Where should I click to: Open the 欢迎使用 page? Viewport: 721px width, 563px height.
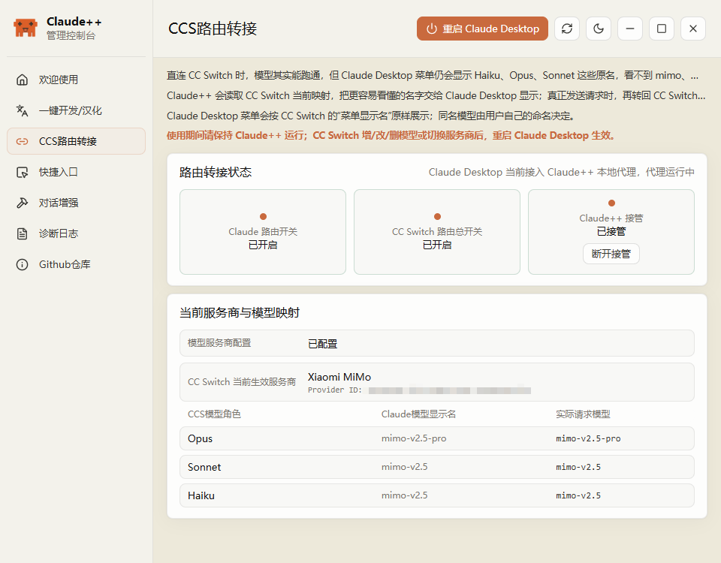77,80
